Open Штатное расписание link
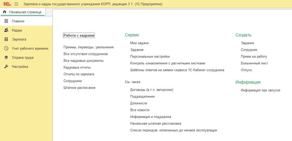This screenshot has height=141, width=292. click(x=79, y=88)
